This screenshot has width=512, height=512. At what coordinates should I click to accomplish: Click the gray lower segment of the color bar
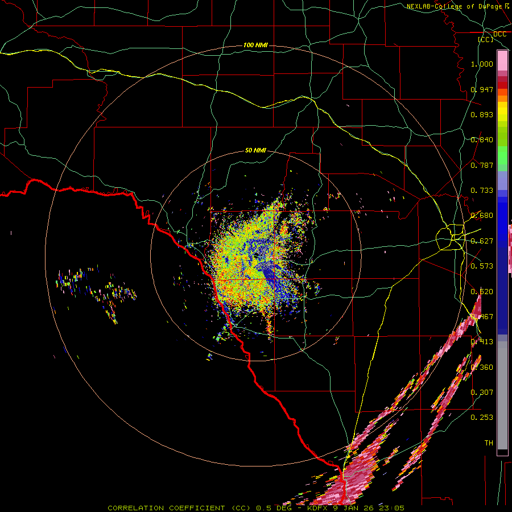502,395
